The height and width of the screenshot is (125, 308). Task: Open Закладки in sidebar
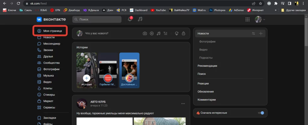pos(47,118)
